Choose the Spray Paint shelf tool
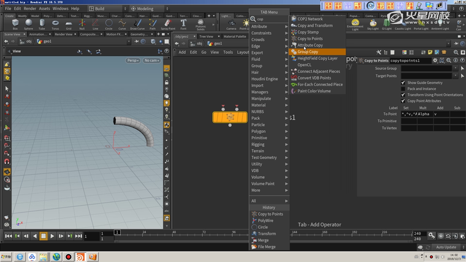466x262 pixels. [167, 24]
